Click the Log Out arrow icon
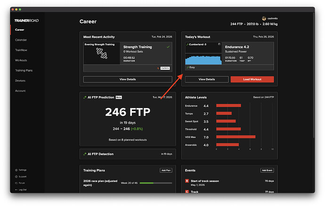Screen dimensions: 325x206 [16, 190]
